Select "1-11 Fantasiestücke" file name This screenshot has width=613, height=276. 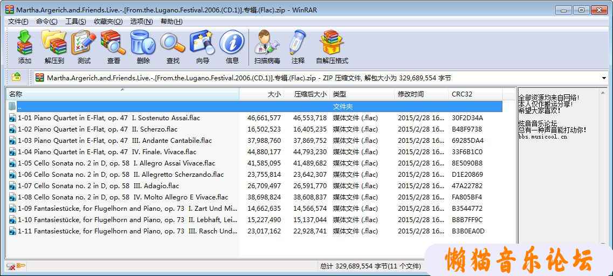pos(127,231)
